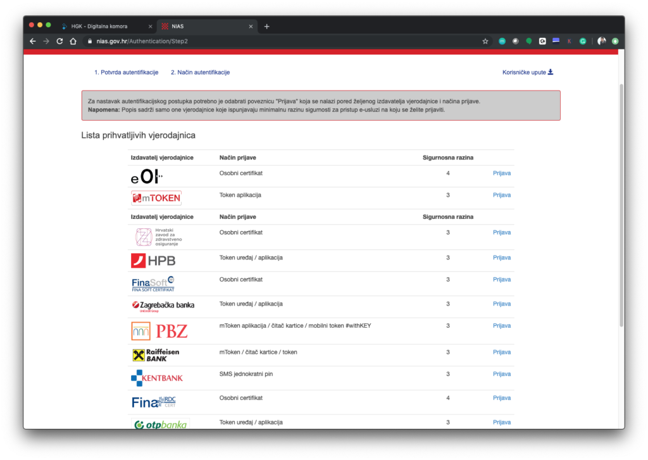Image resolution: width=648 pixels, height=460 pixels.
Task: Click the Grammarly extension icon
Action: [x=583, y=41]
